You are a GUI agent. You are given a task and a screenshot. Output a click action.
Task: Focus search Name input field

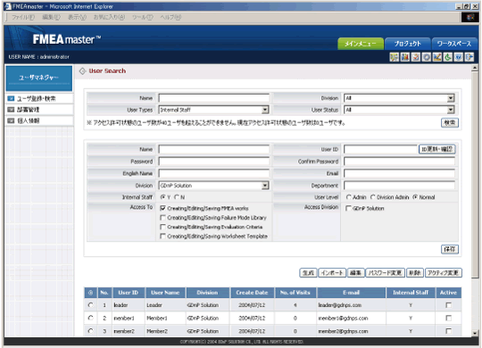click(x=213, y=98)
